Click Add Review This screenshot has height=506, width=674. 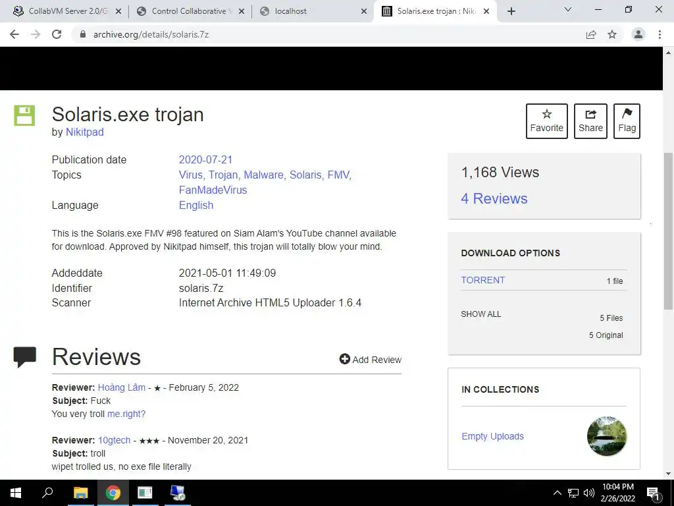pos(371,359)
